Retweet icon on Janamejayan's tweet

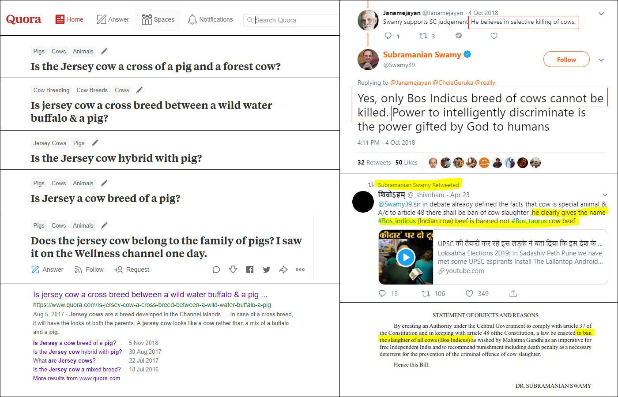click(423, 36)
